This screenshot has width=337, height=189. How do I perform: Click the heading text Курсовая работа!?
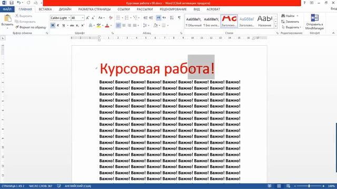[x=157, y=69]
